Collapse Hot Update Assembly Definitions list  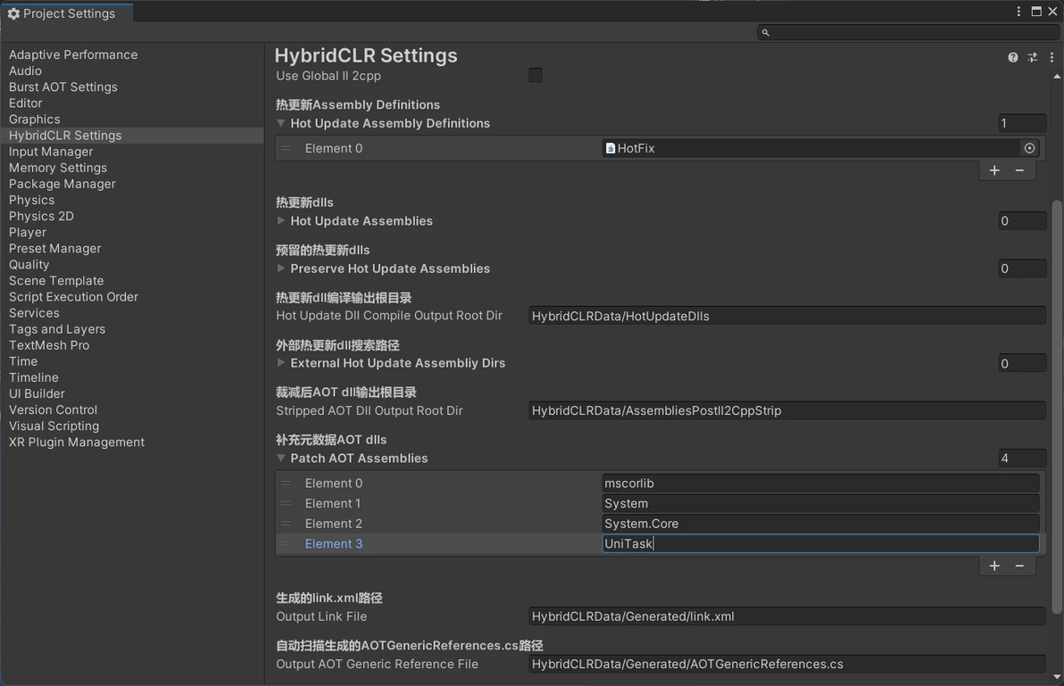click(281, 123)
